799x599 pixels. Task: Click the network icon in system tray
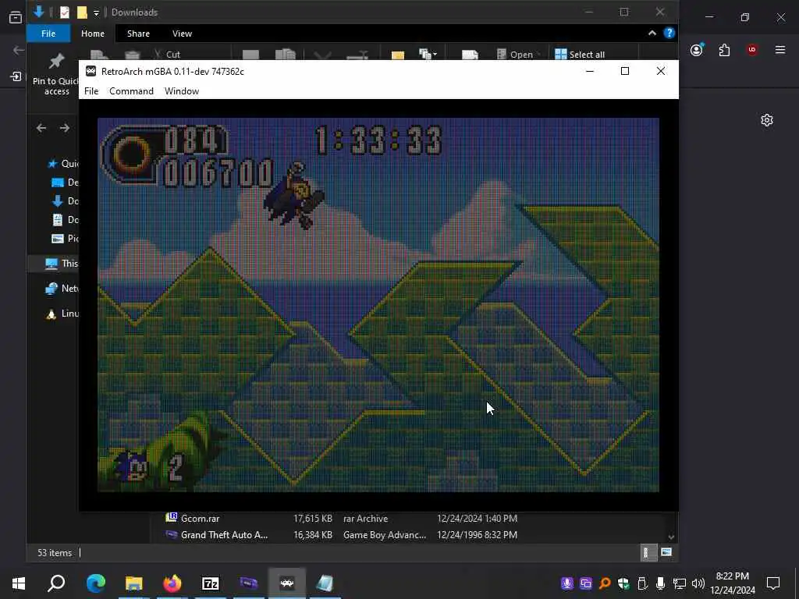680,583
